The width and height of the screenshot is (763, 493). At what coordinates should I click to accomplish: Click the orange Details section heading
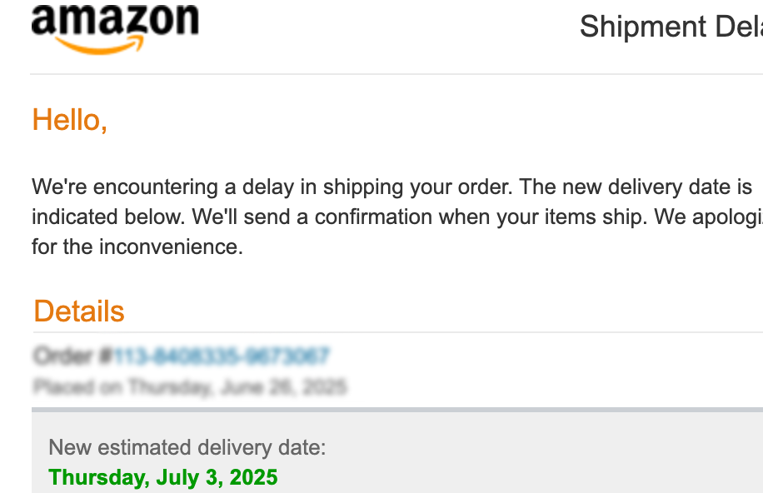pyautogui.click(x=79, y=311)
